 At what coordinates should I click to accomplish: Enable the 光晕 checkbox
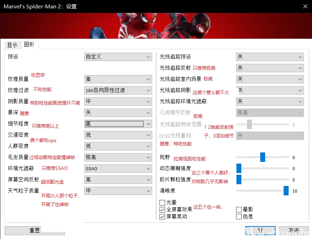(x=162, y=203)
